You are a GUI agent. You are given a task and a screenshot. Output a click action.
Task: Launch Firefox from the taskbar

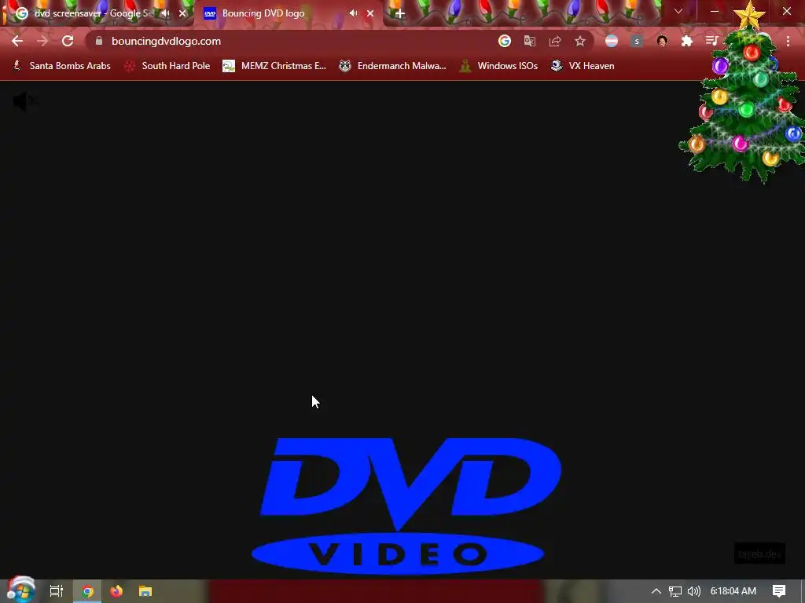(116, 591)
